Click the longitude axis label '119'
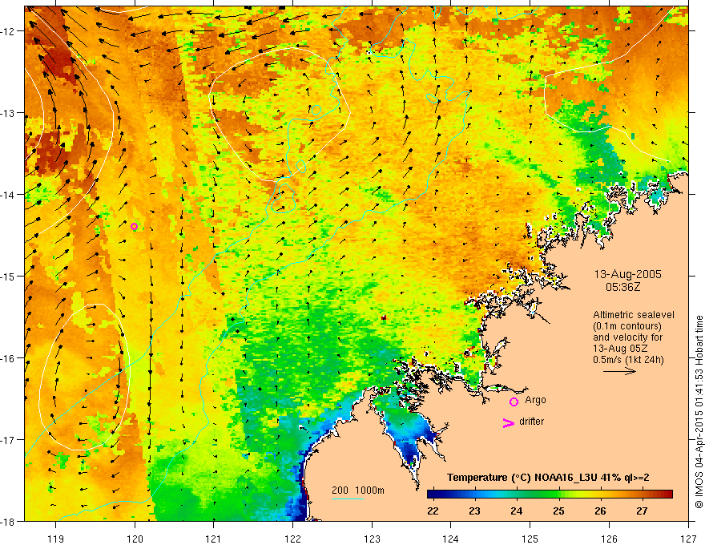This screenshot has width=705, height=545. 56,539
